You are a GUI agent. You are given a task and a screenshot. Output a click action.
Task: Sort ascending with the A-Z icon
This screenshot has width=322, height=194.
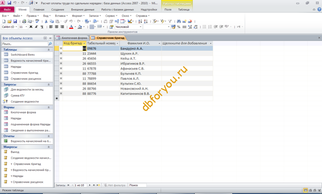point(140,21)
